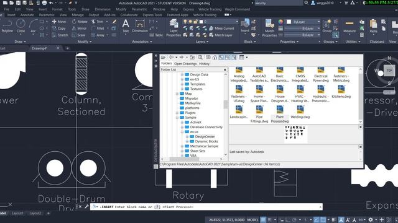Open the Object Color wheel icon

click(280, 22)
